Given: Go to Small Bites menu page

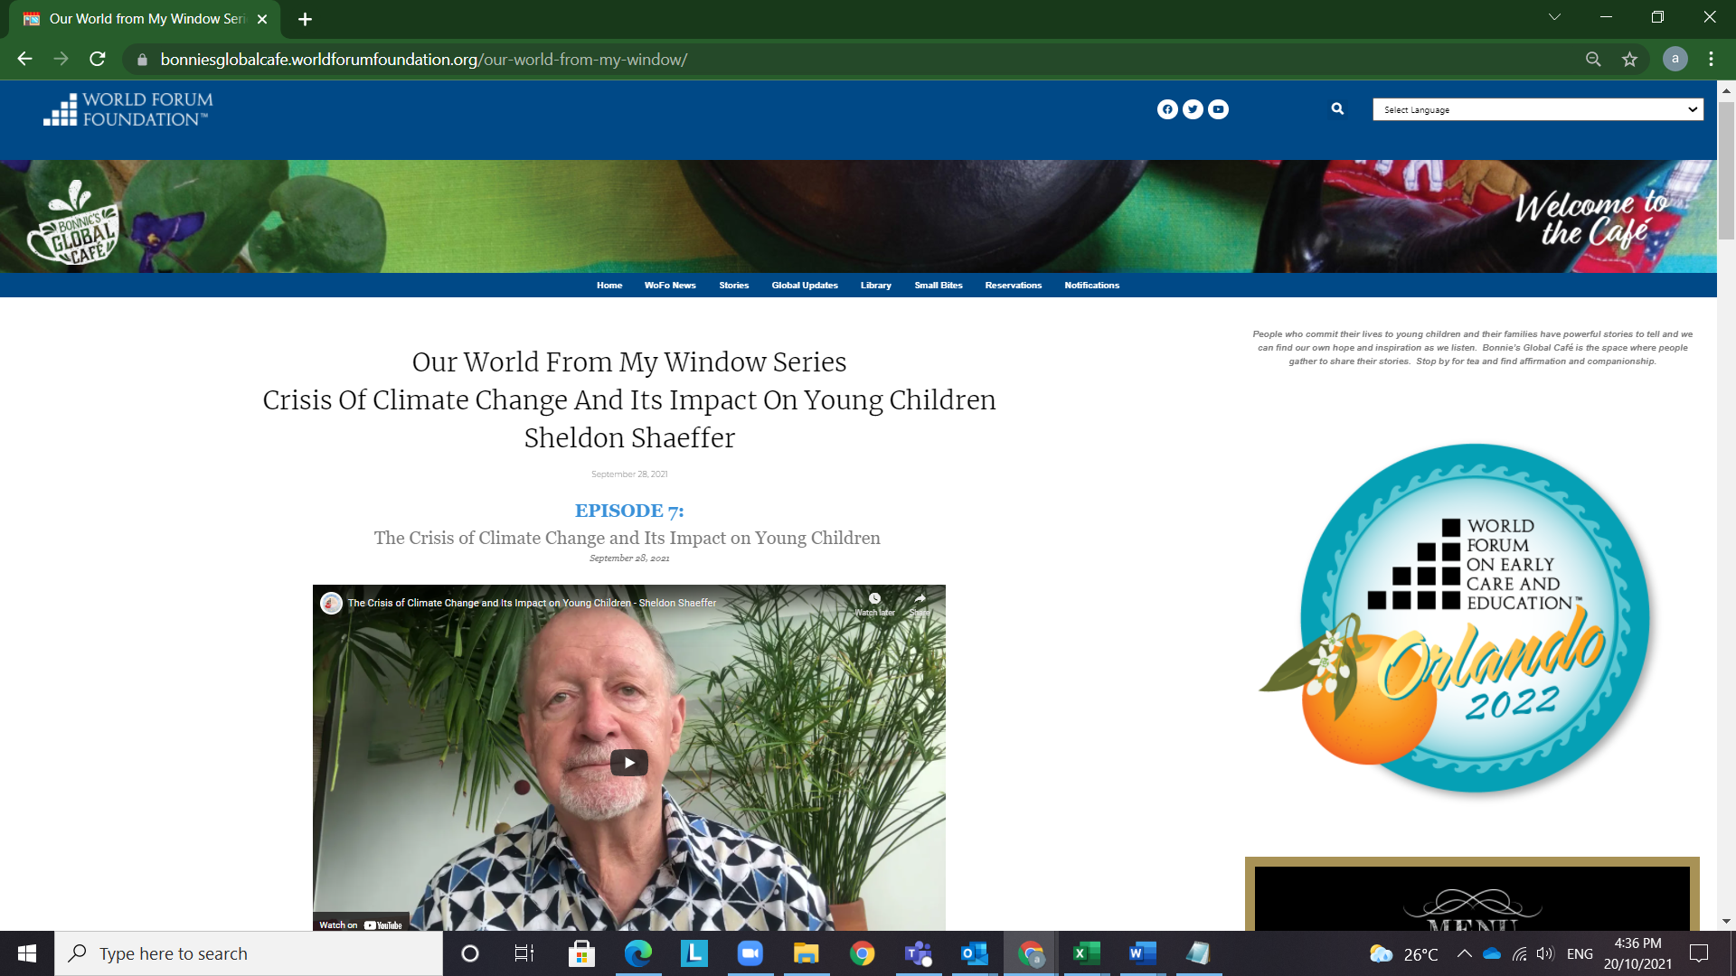Looking at the screenshot, I should pos(938,286).
